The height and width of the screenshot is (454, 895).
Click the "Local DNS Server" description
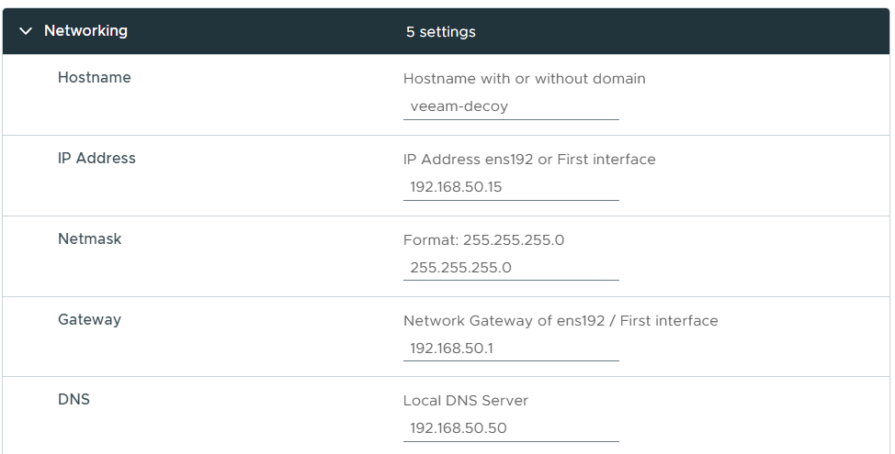(x=466, y=401)
